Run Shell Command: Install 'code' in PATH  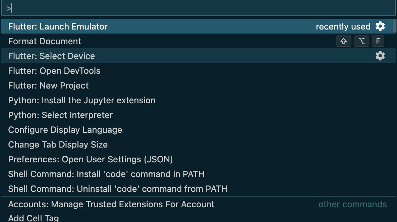(x=106, y=174)
